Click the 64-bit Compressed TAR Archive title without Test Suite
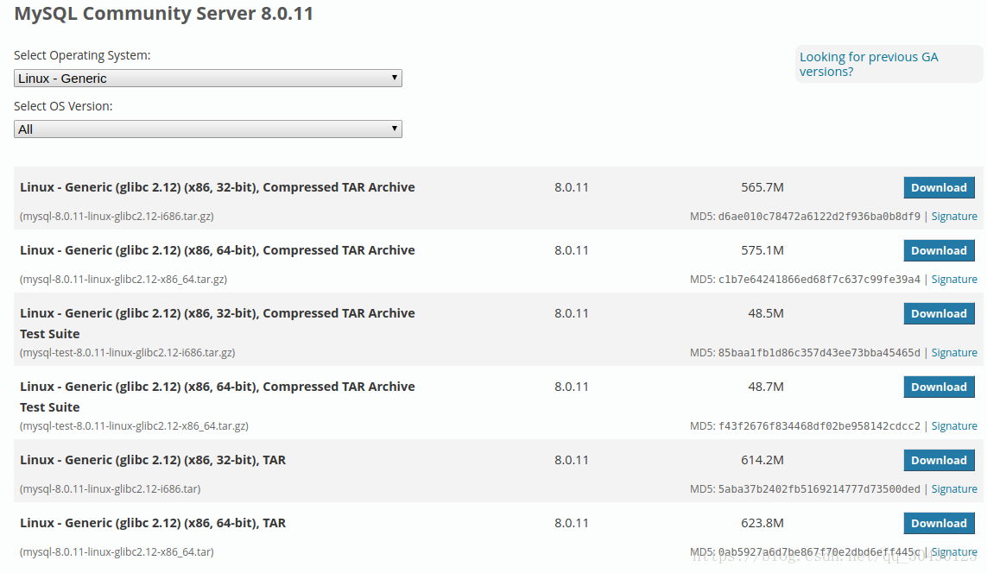 [217, 250]
